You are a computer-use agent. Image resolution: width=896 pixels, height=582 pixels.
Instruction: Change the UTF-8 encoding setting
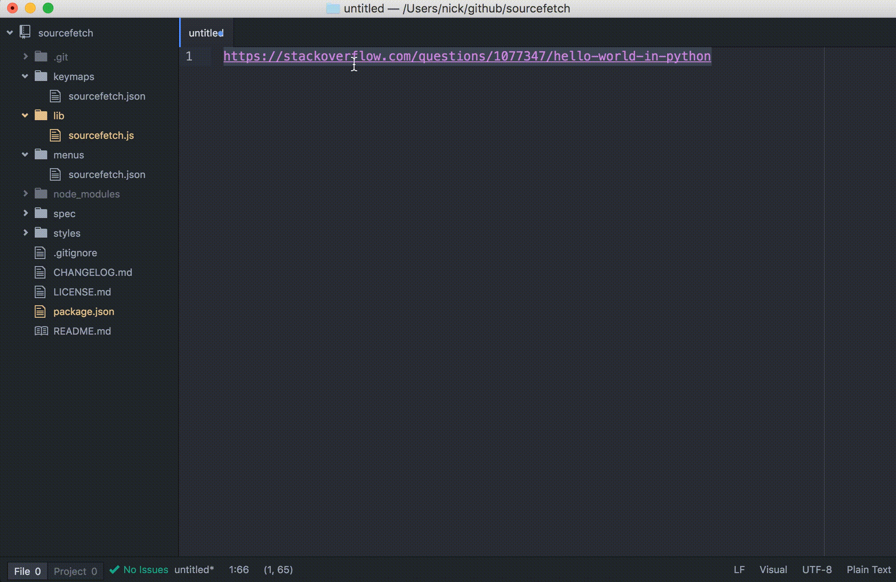[x=816, y=570]
